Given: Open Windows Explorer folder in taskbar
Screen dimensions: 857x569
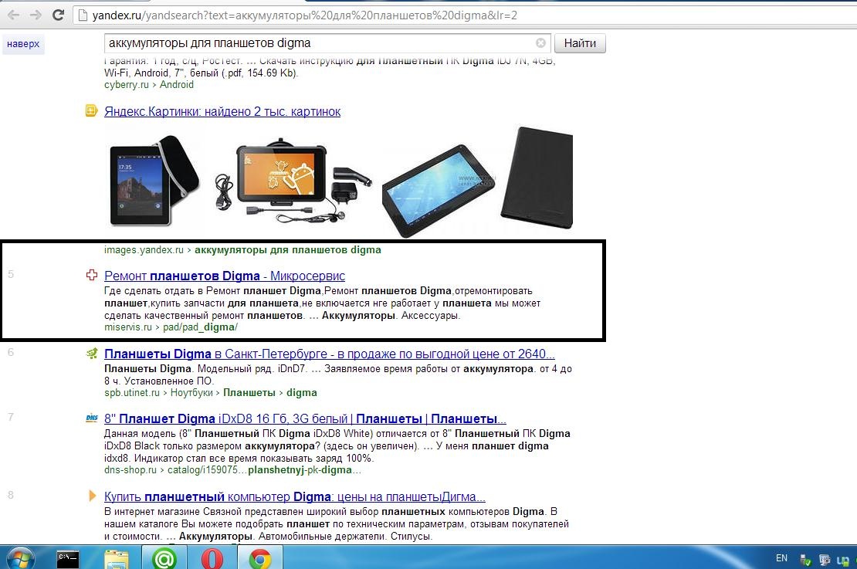Looking at the screenshot, I should click(117, 559).
